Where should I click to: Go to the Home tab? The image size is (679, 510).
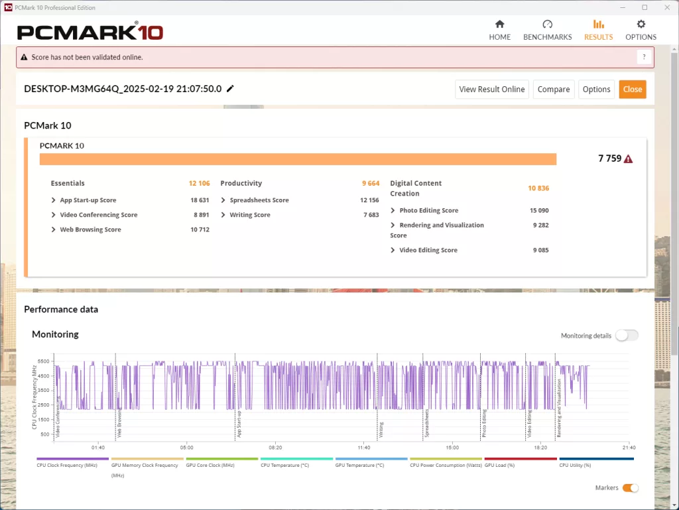(x=500, y=31)
